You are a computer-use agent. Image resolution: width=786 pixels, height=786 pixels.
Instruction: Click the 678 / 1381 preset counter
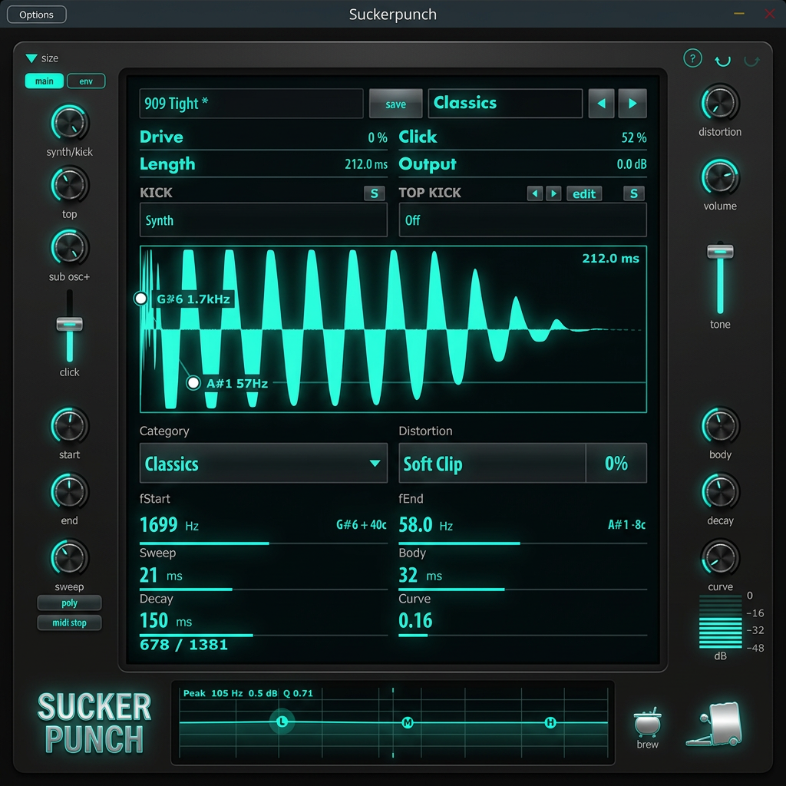(183, 645)
